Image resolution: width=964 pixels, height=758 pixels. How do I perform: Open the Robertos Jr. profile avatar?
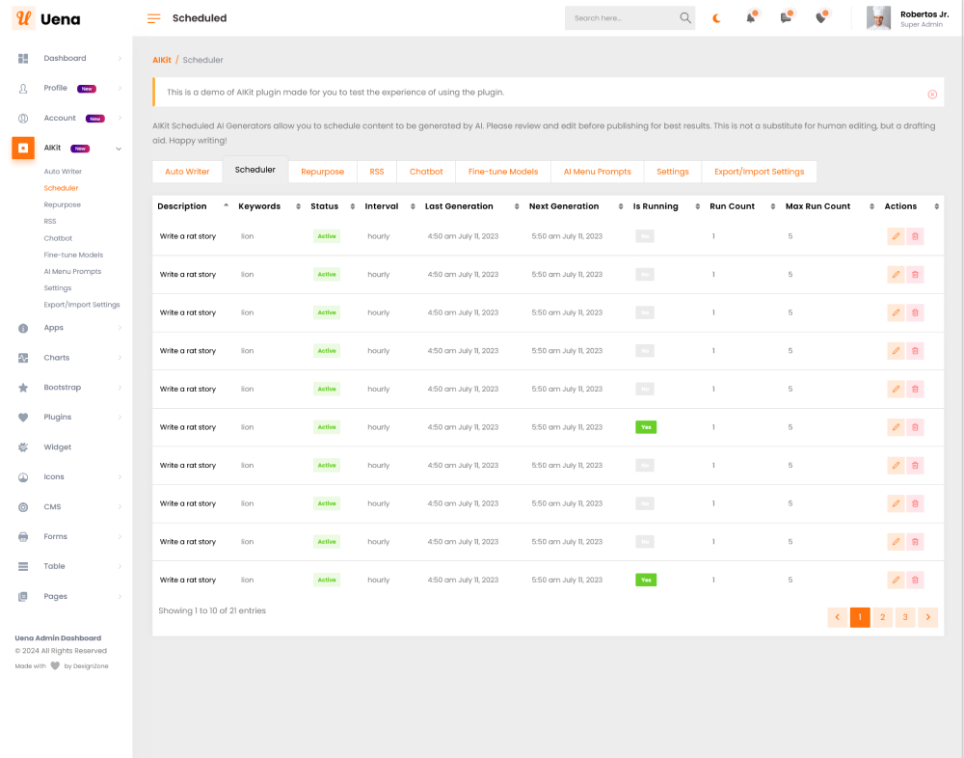(x=878, y=18)
